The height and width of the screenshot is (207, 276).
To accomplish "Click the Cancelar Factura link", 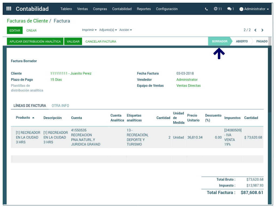I will pyautogui.click(x=101, y=42).
